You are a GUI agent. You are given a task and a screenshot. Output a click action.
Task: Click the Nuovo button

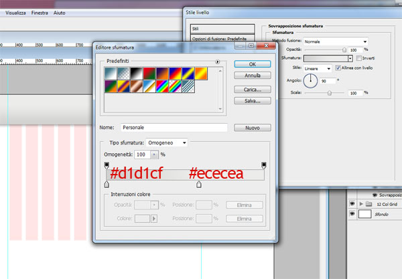[x=253, y=128]
